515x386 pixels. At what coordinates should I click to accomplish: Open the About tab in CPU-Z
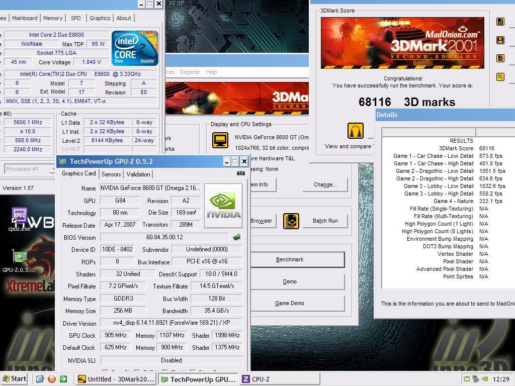click(124, 18)
